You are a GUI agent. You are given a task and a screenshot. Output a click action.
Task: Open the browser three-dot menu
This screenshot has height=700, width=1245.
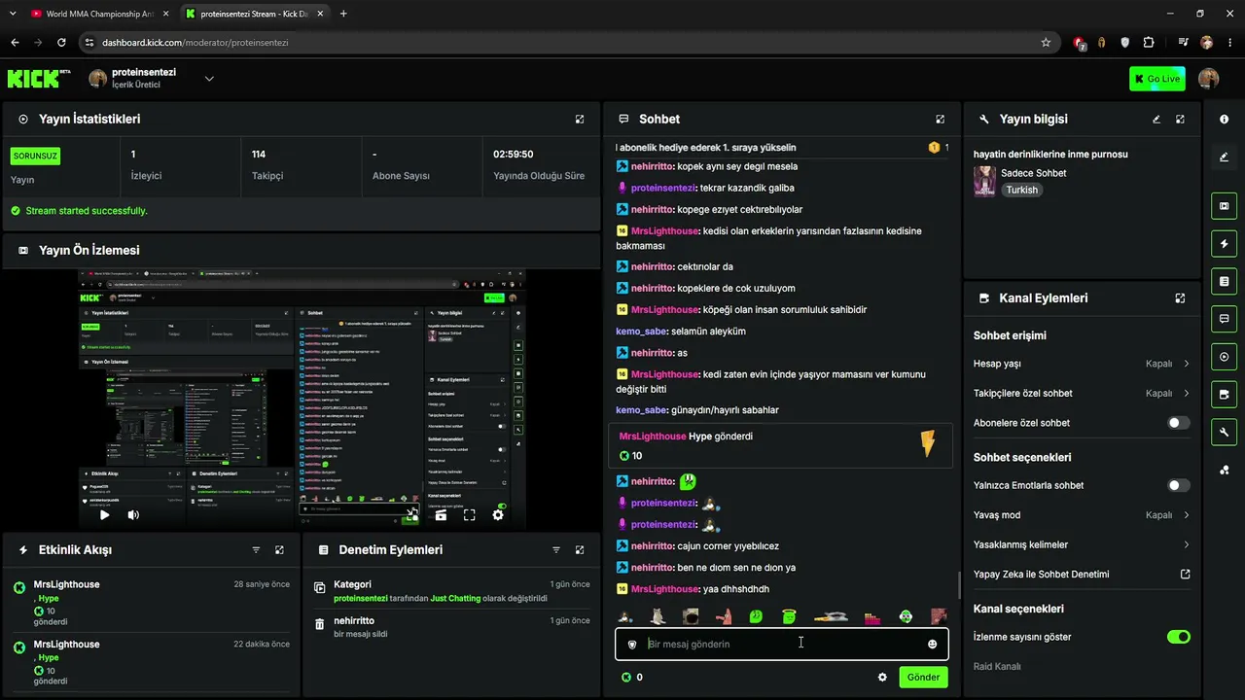tap(1229, 43)
